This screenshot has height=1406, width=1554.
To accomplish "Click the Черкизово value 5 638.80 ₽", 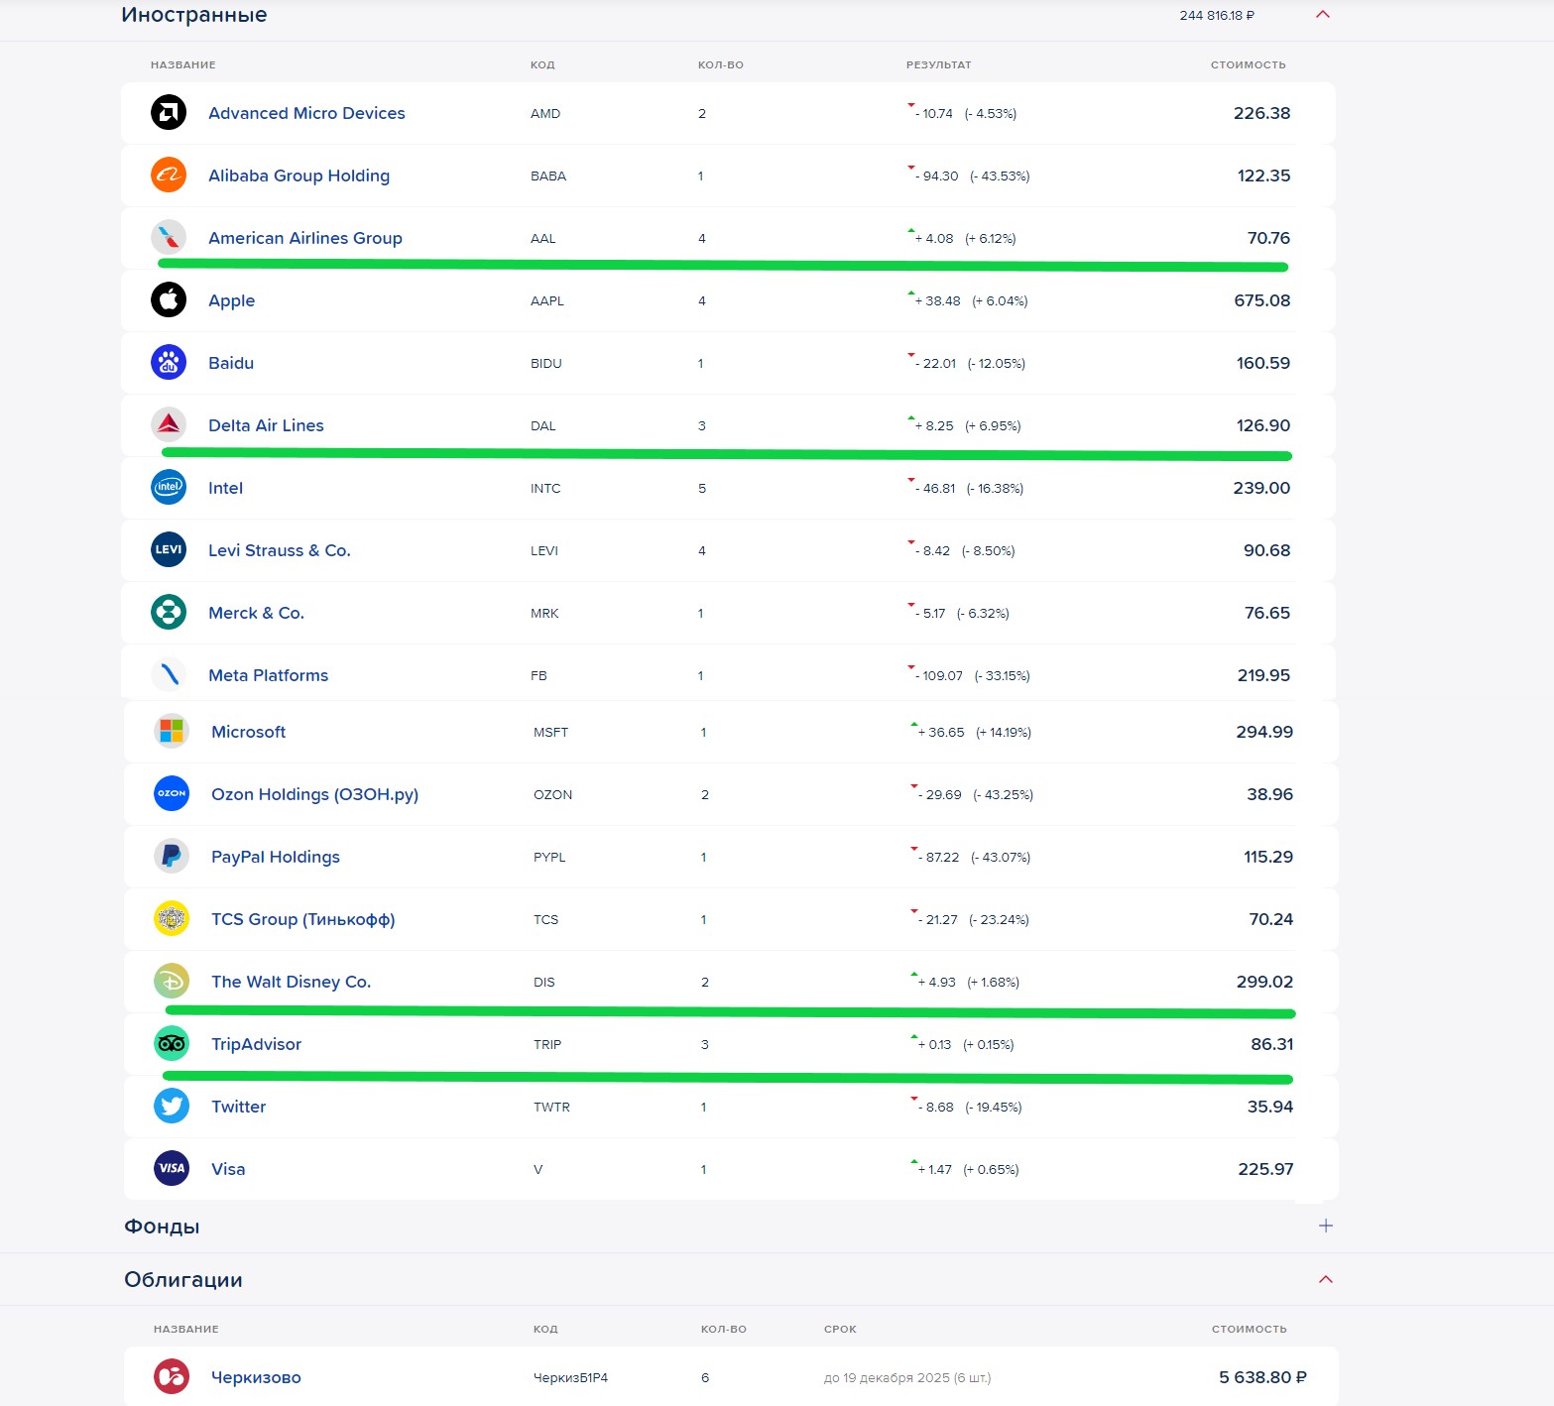I will coord(1262,1377).
